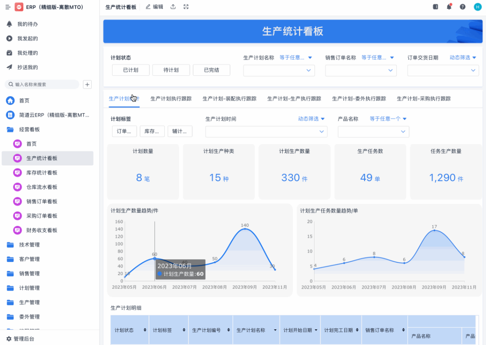Click the help question mark icon
This screenshot has height=345, width=486.
pyautogui.click(x=463, y=6)
